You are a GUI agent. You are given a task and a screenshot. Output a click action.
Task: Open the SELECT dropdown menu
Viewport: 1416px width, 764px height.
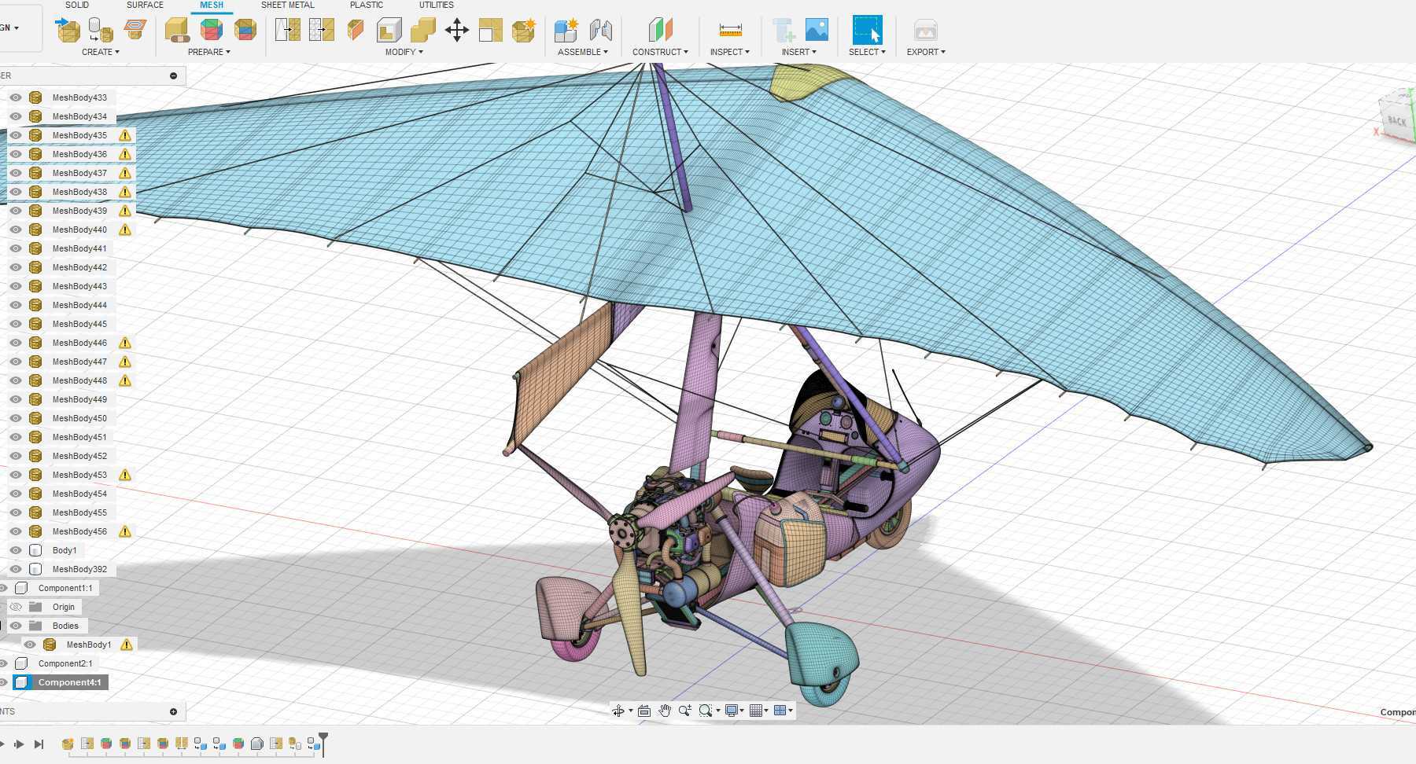(867, 52)
